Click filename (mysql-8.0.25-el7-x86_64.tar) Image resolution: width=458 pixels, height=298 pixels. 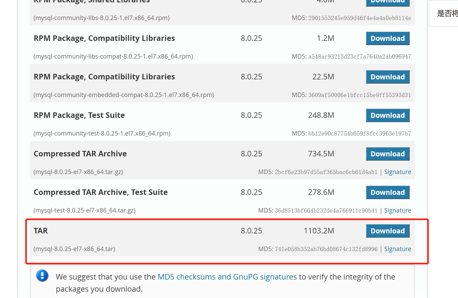[74, 249]
